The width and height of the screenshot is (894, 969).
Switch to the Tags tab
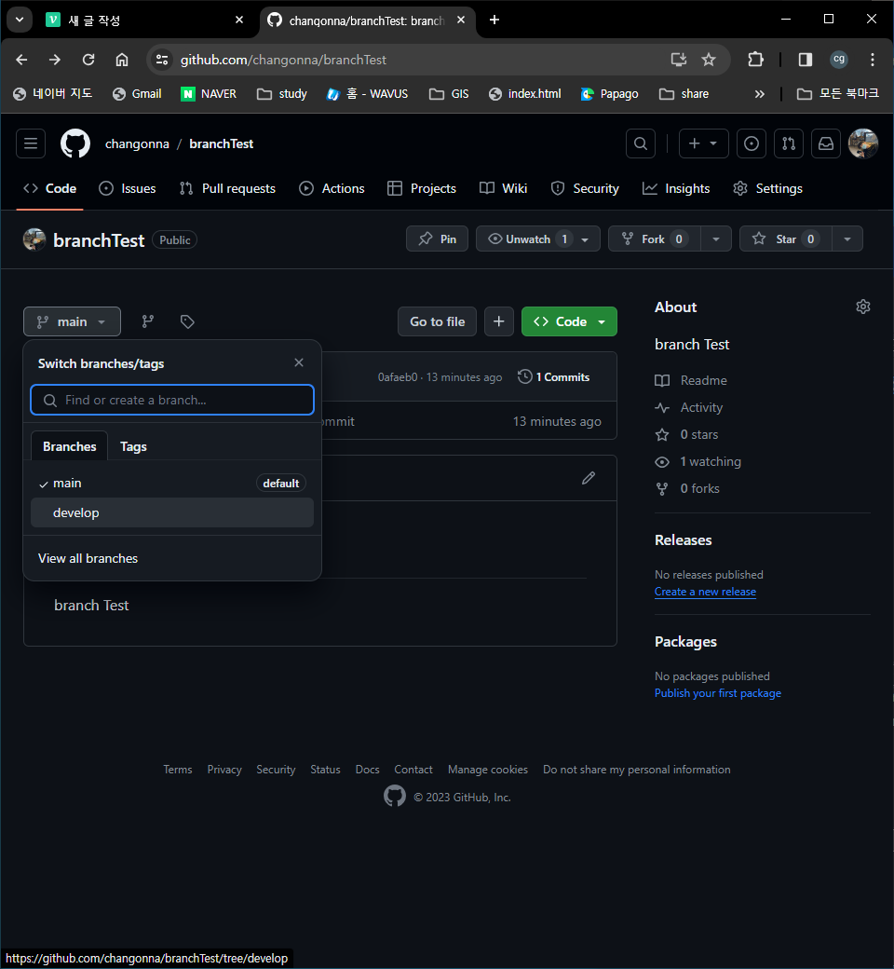[133, 446]
